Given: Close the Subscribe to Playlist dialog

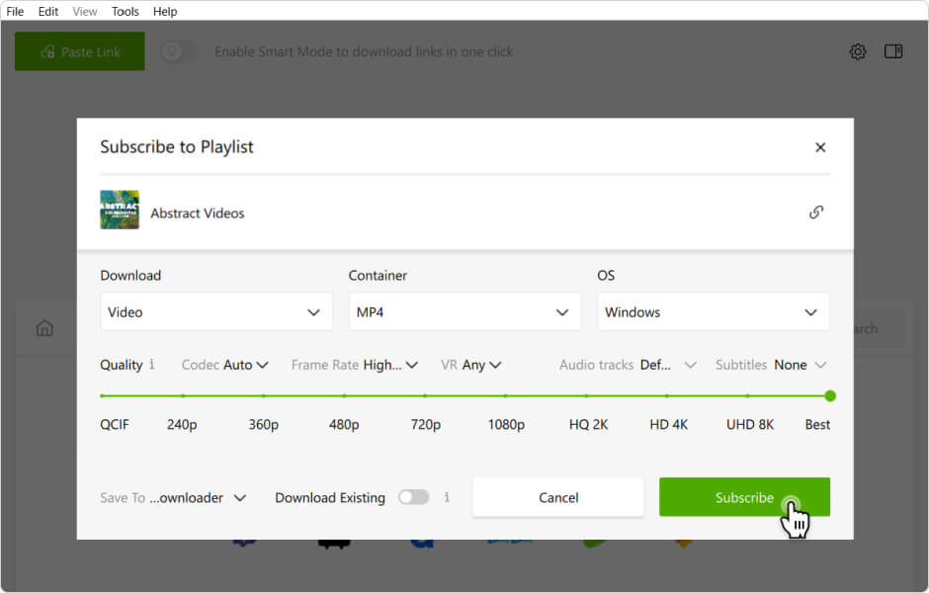Looking at the screenshot, I should pos(819,147).
